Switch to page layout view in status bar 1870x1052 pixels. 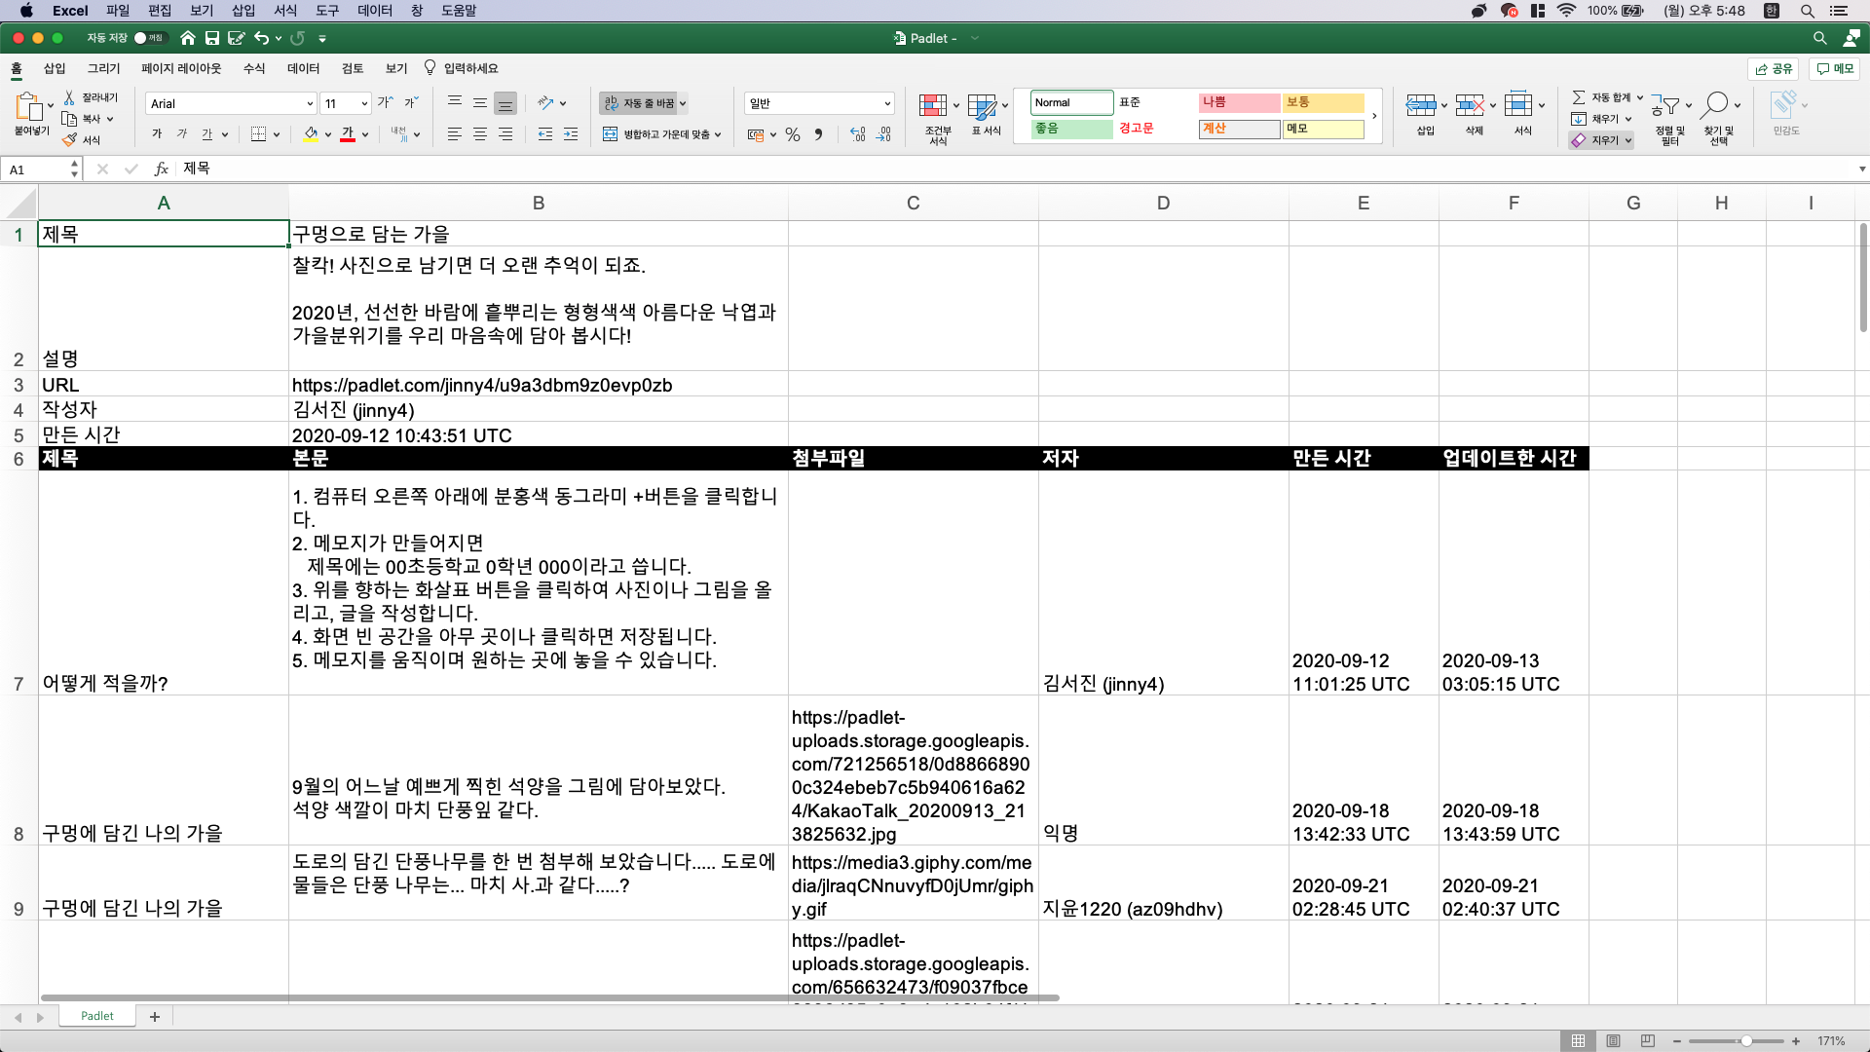[x=1613, y=1040]
